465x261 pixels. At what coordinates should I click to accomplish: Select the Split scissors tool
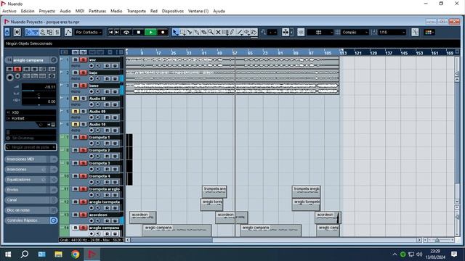coord(190,32)
